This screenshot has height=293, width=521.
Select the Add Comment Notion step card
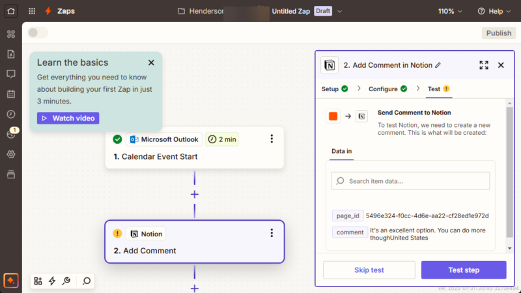click(195, 242)
